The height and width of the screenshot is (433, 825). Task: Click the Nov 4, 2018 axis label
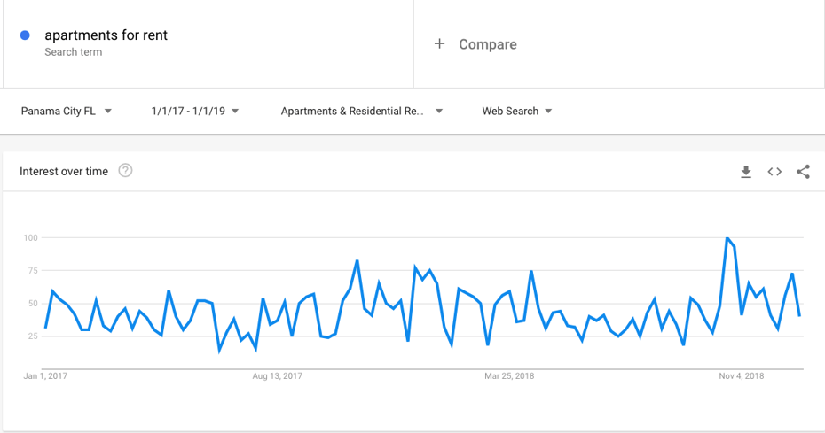tap(742, 375)
